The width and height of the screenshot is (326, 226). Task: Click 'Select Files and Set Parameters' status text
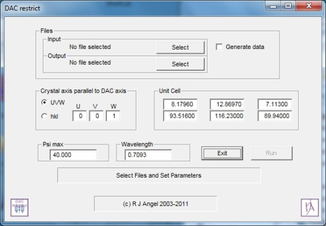coord(159,175)
